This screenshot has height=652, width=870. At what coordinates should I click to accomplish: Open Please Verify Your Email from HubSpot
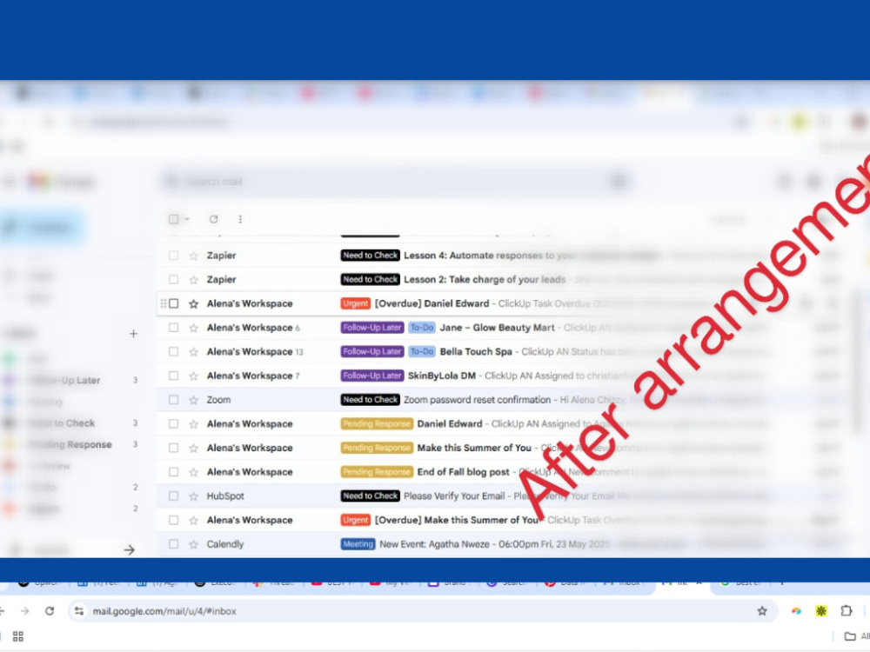(454, 496)
